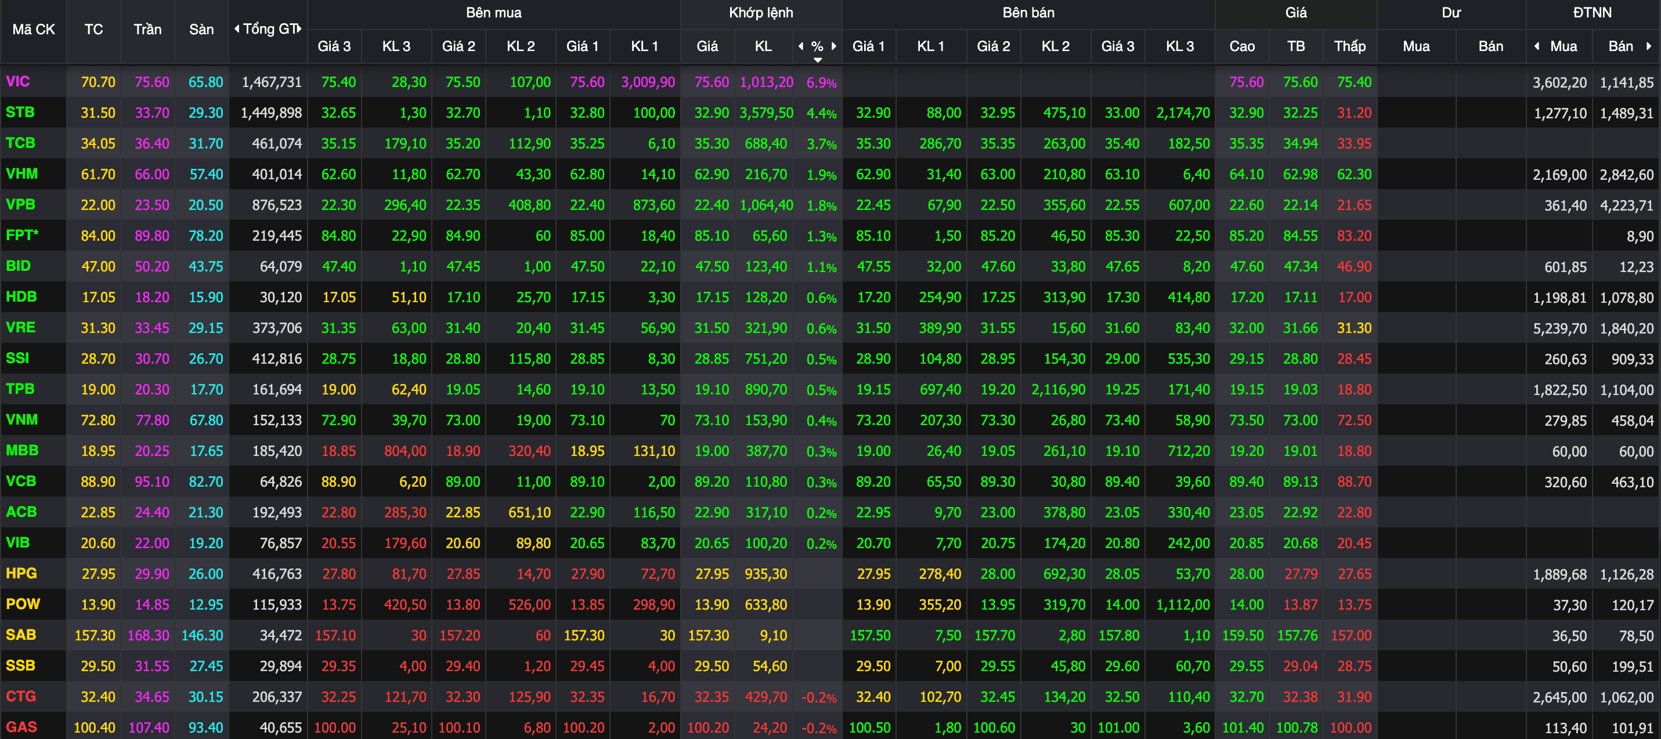Click the Thấp low-price column header
Viewport: 1661px width, 739px height.
tap(1349, 46)
